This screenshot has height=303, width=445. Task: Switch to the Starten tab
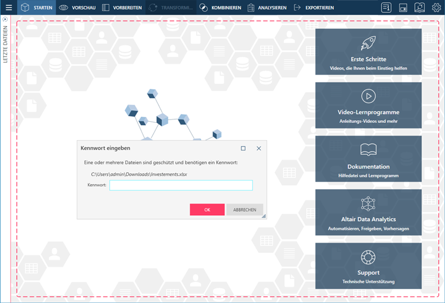tap(37, 7)
